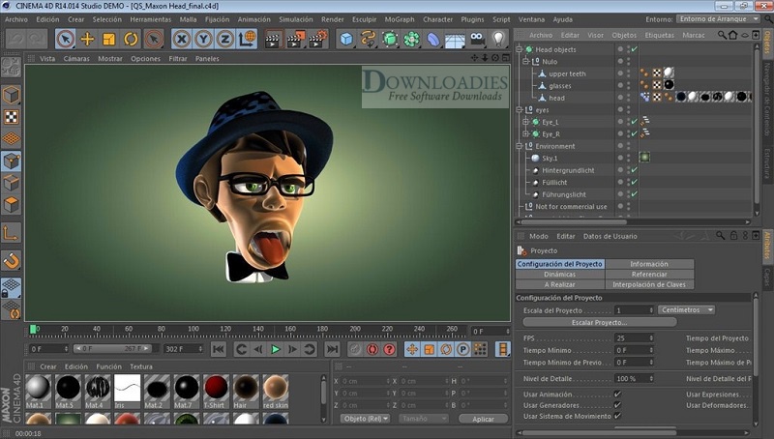Render the active view clapperboard icon

click(273, 39)
